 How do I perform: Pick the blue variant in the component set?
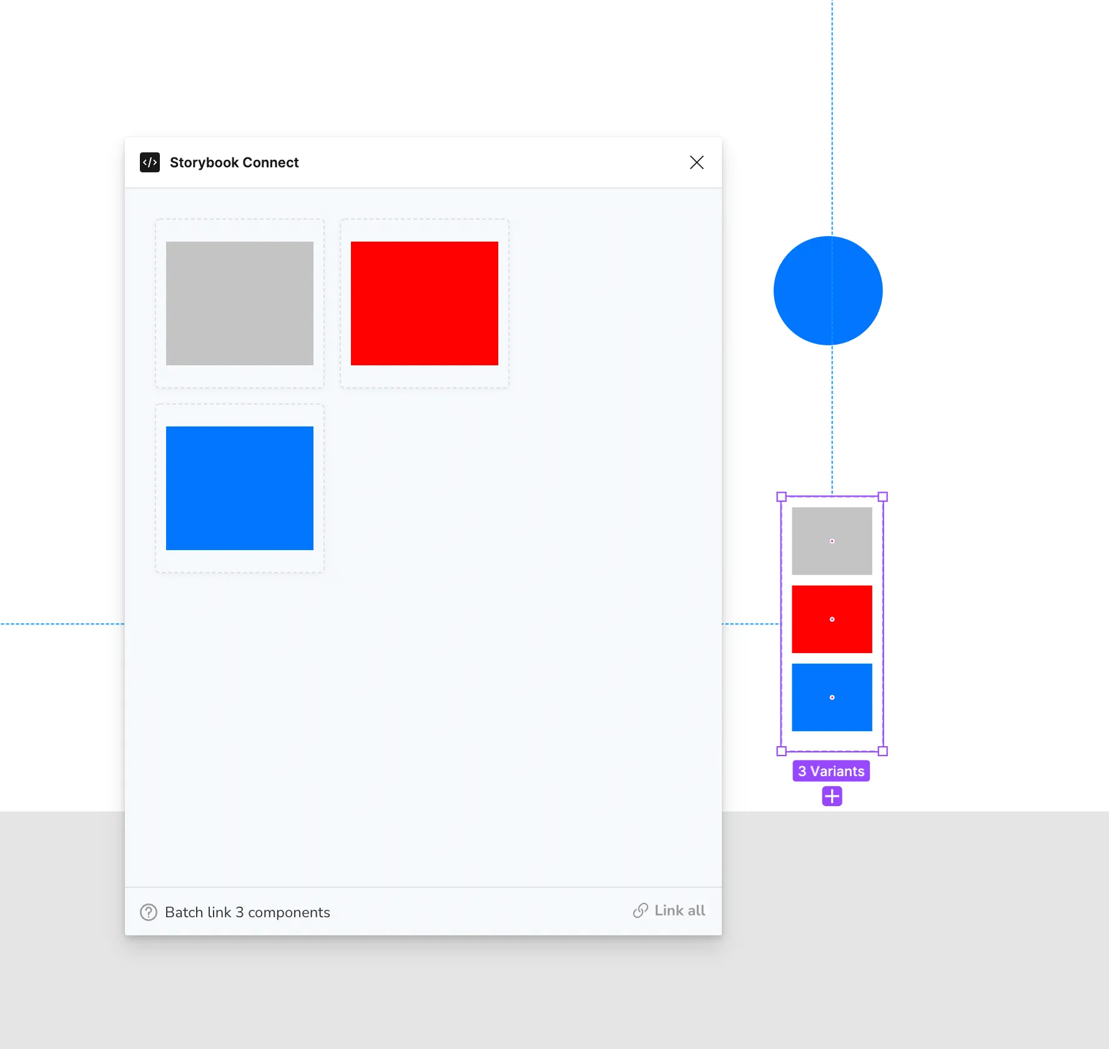[832, 697]
